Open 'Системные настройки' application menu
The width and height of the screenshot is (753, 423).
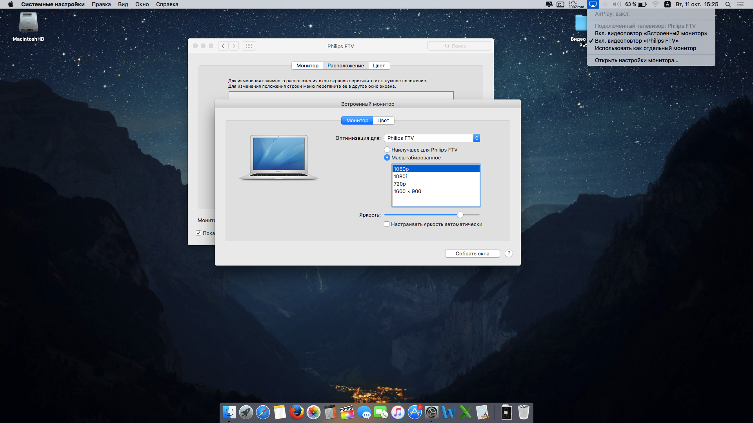53,4
